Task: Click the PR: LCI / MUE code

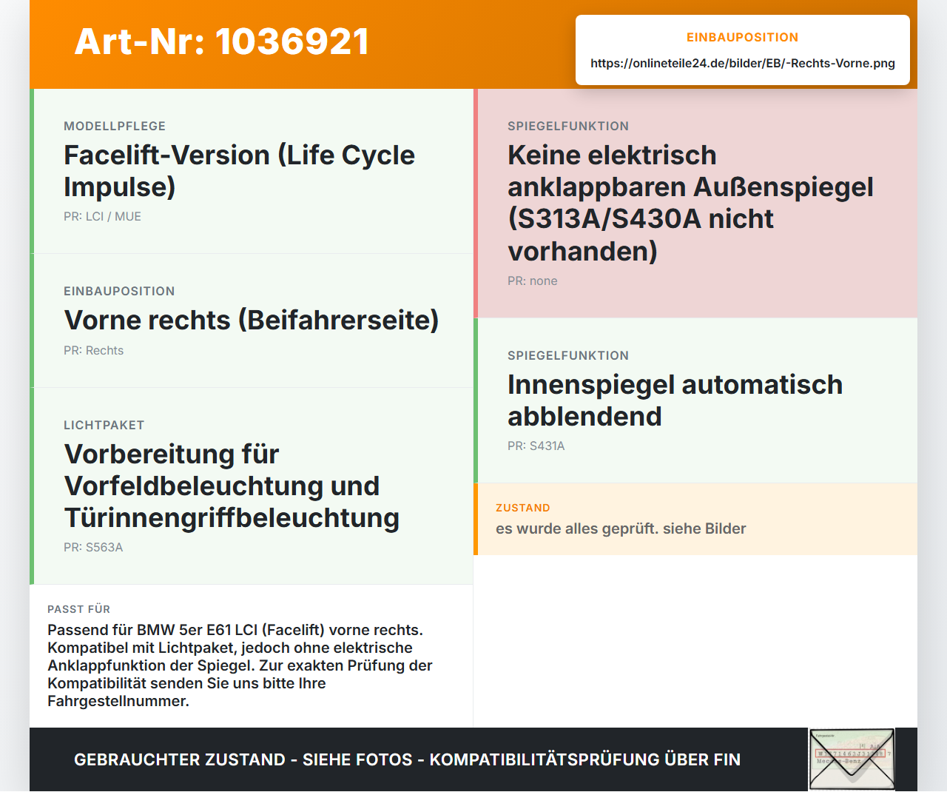Action: [102, 216]
